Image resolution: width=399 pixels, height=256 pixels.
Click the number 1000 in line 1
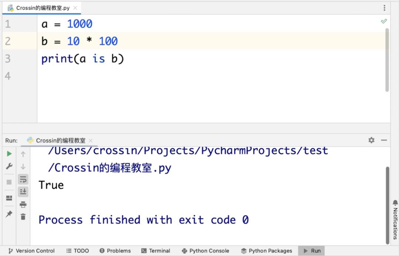point(80,24)
